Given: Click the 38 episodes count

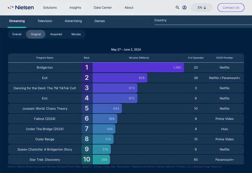Looking at the screenshot, I should [x=196, y=78].
